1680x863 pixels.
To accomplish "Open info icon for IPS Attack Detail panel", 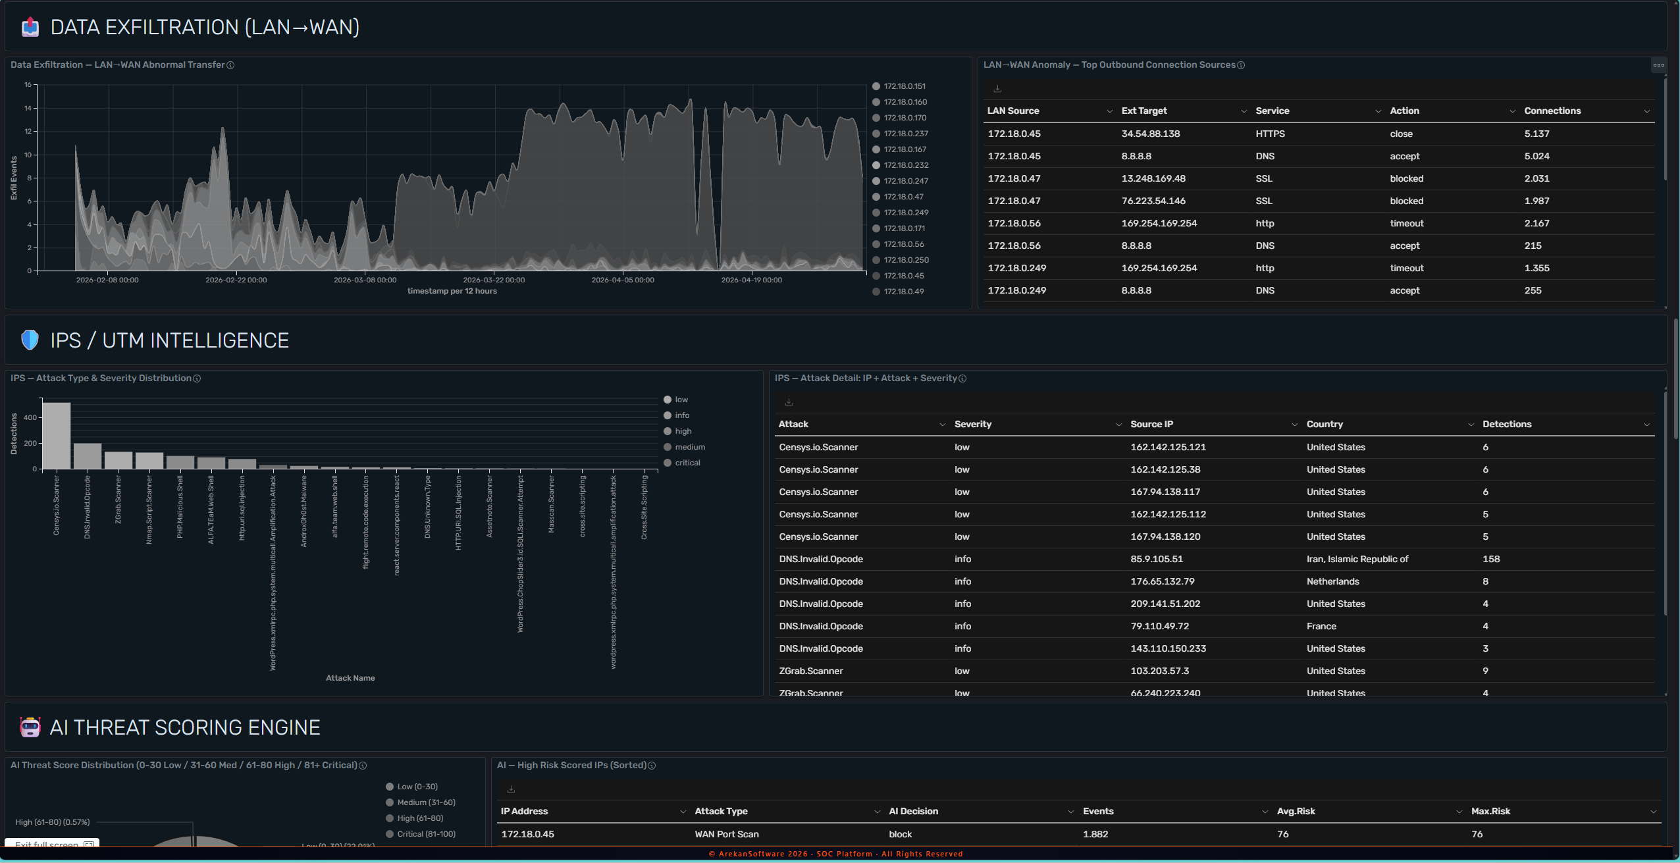I will 962,379.
